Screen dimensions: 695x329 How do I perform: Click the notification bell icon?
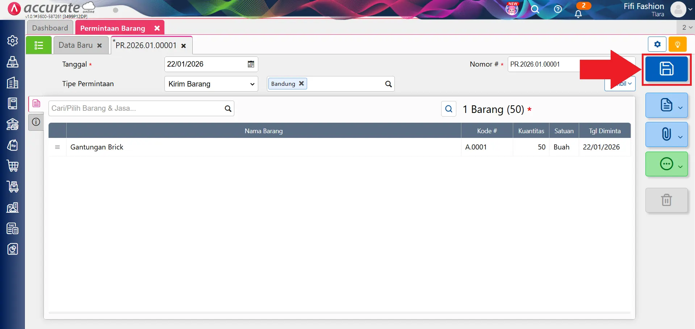(578, 14)
